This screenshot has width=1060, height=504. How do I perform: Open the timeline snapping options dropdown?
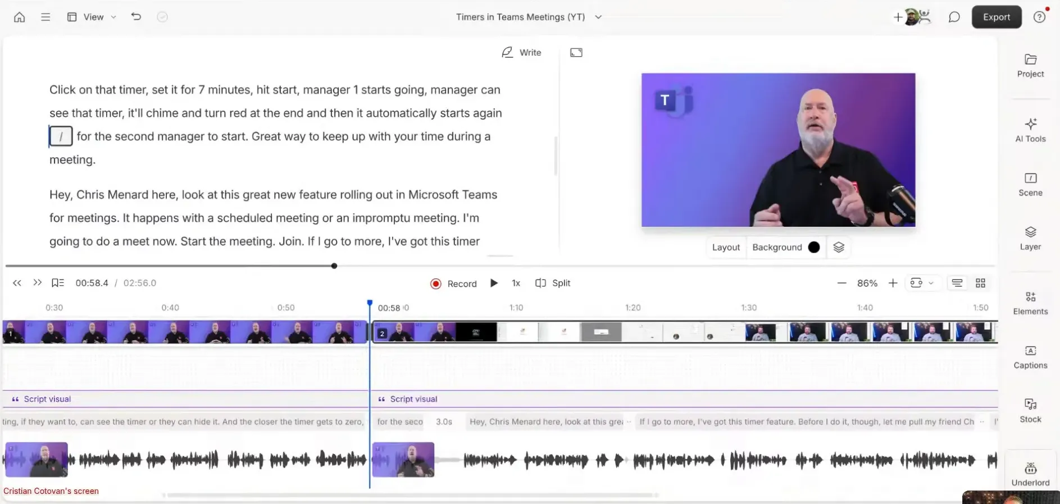point(922,283)
